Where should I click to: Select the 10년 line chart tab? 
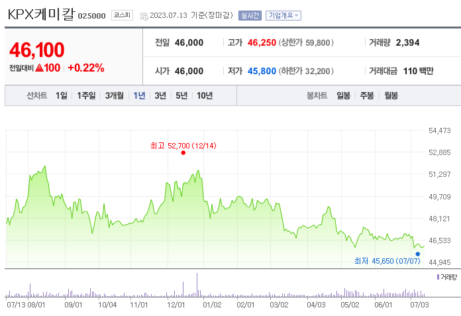pyautogui.click(x=205, y=95)
